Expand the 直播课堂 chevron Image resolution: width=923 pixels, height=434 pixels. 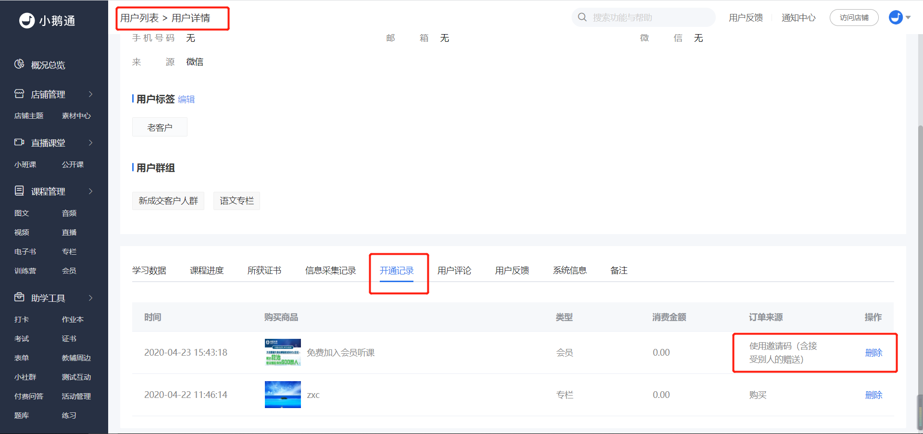(x=90, y=143)
